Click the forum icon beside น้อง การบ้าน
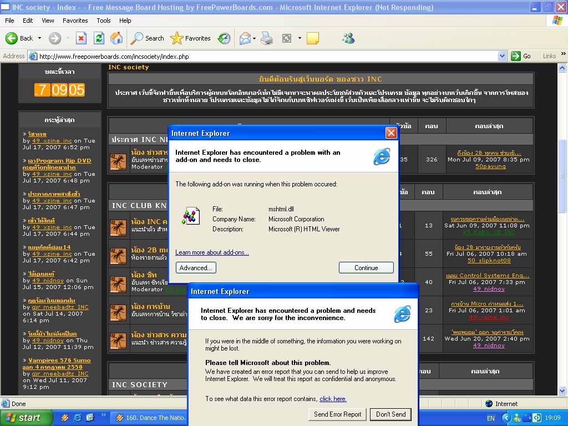The height and width of the screenshot is (426, 568). point(118,312)
